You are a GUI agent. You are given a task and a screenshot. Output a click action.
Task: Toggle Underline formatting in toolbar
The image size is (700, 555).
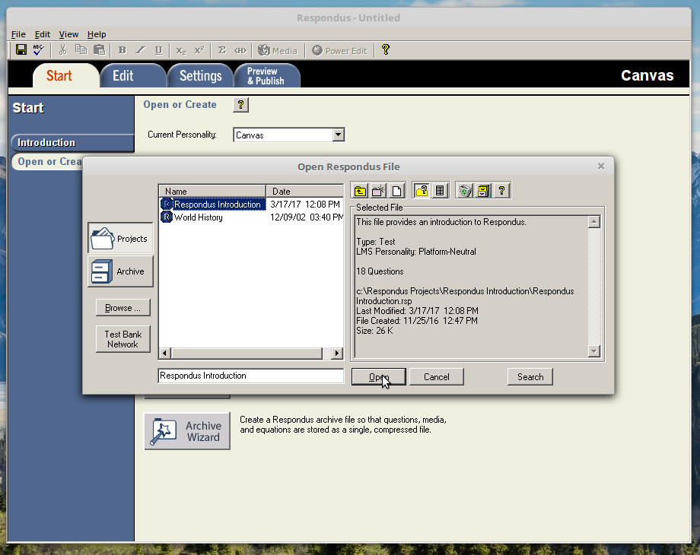tap(158, 50)
